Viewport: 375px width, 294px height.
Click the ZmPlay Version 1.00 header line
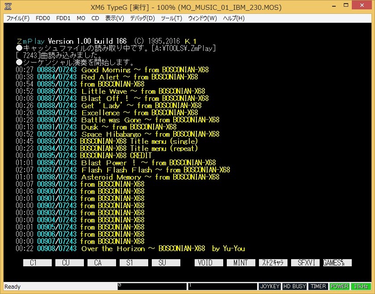[106, 41]
